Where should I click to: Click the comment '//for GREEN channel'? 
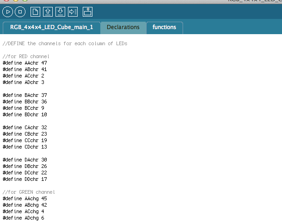pyautogui.click(x=29, y=192)
